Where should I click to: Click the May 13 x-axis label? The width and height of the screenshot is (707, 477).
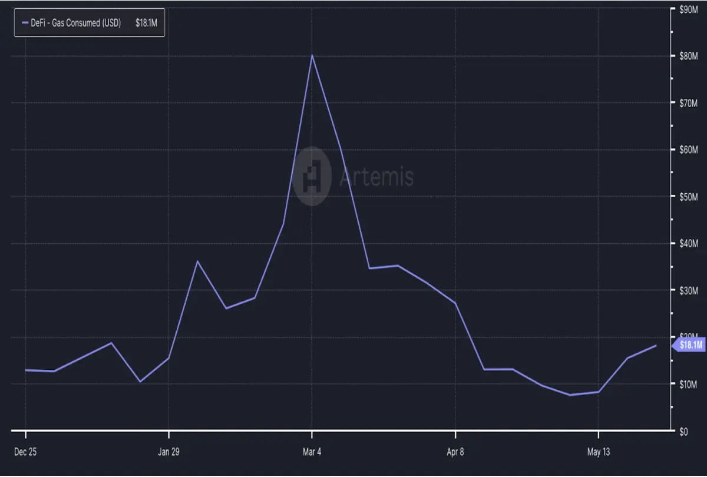tap(599, 452)
